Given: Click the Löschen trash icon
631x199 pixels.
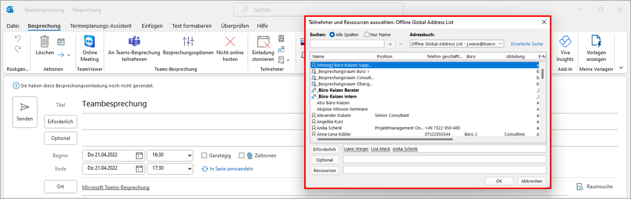Looking at the screenshot, I should click(x=45, y=42).
